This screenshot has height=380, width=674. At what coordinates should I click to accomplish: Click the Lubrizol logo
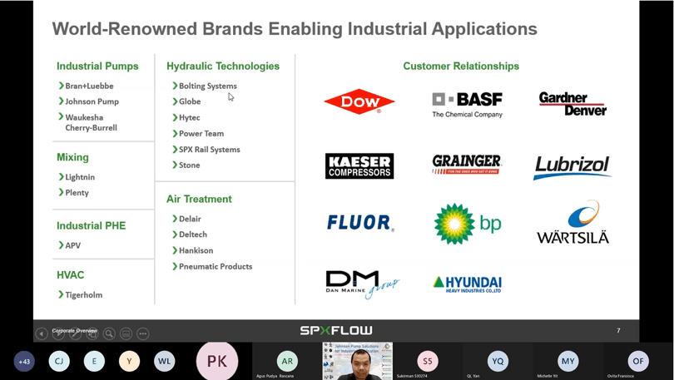point(572,167)
